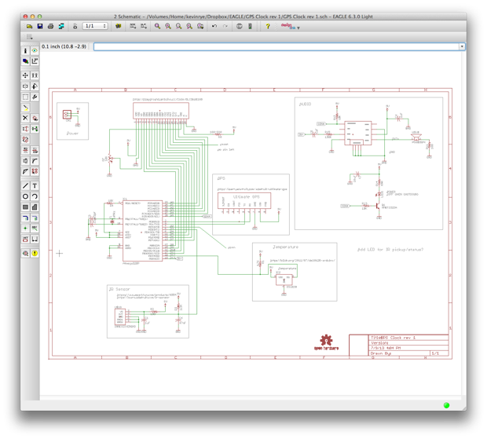Viewport: 487px width, 439px height.
Task: Select the Wire line tool
Action: [25, 185]
